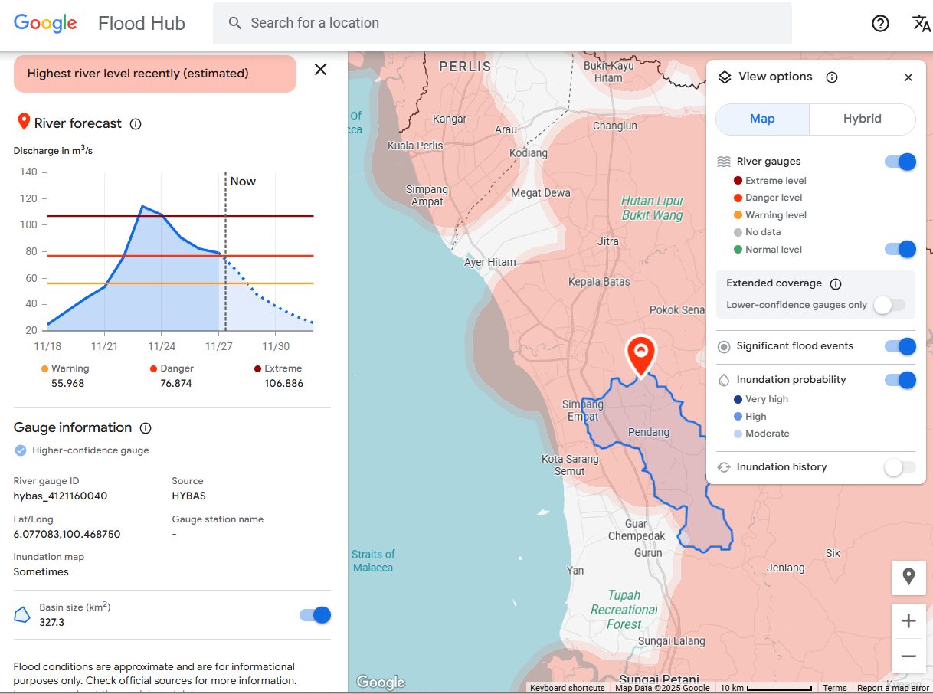Click River forecast info icon

coord(136,124)
